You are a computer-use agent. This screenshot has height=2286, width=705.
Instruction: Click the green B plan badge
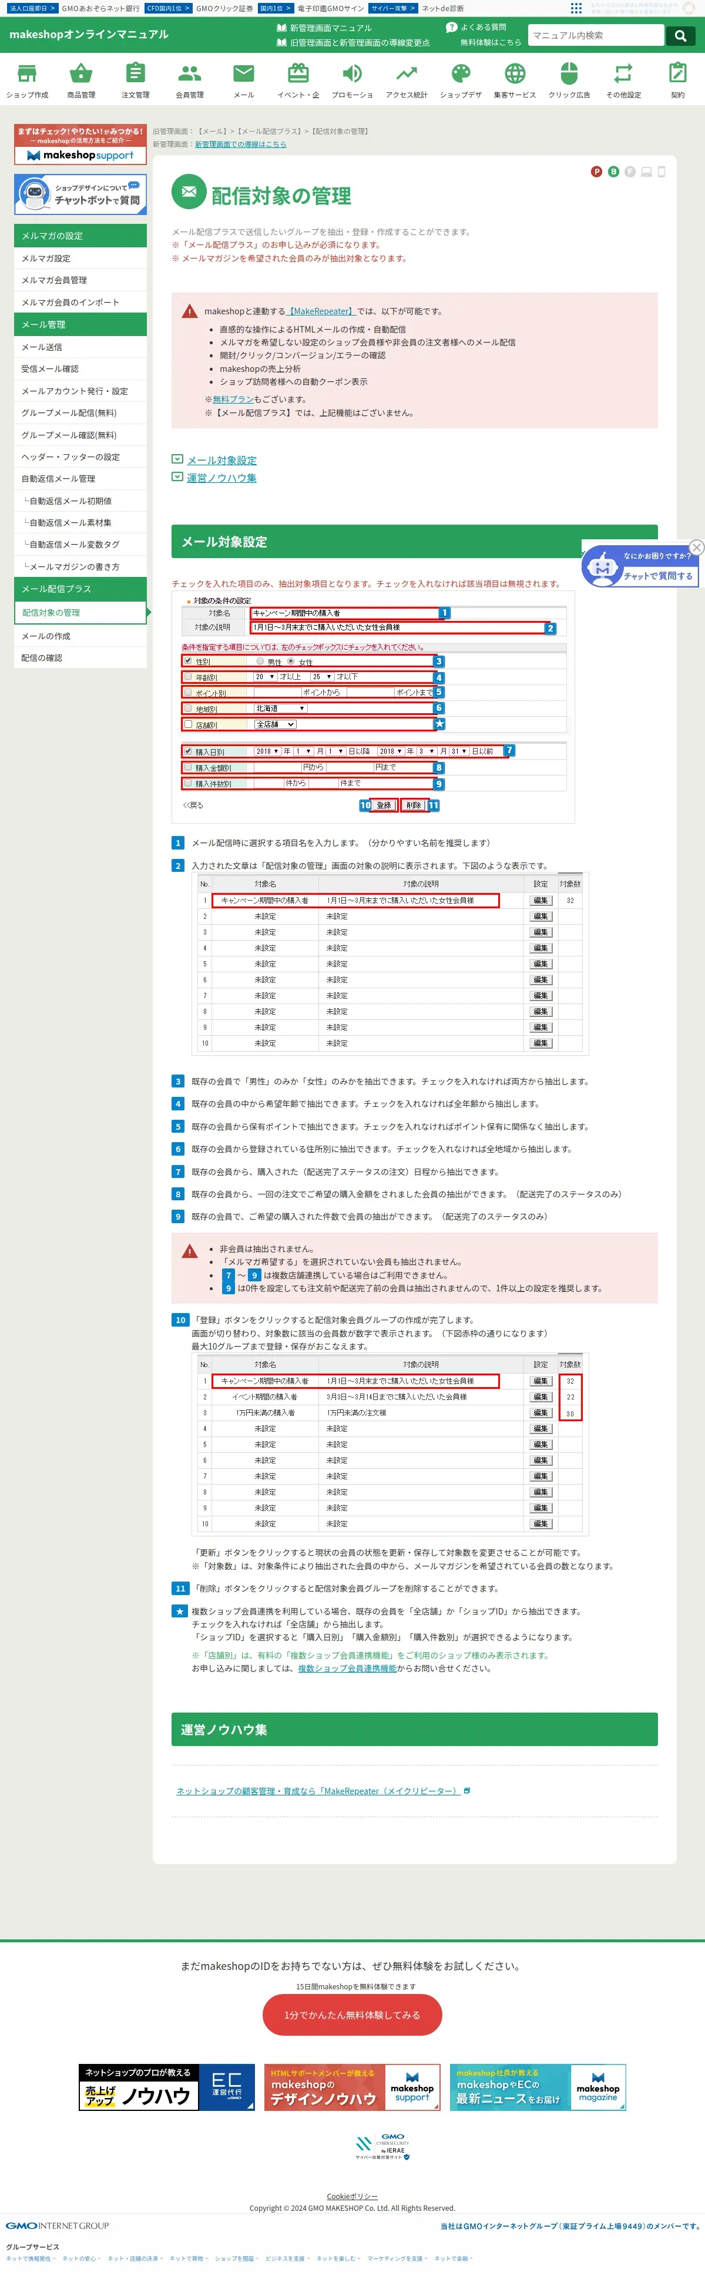tap(613, 172)
